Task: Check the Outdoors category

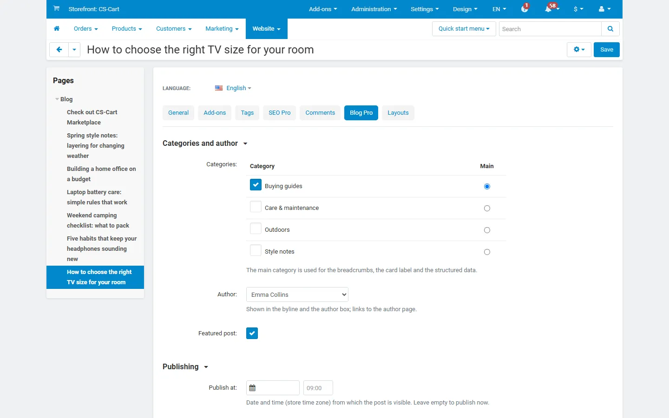Action: pyautogui.click(x=256, y=229)
